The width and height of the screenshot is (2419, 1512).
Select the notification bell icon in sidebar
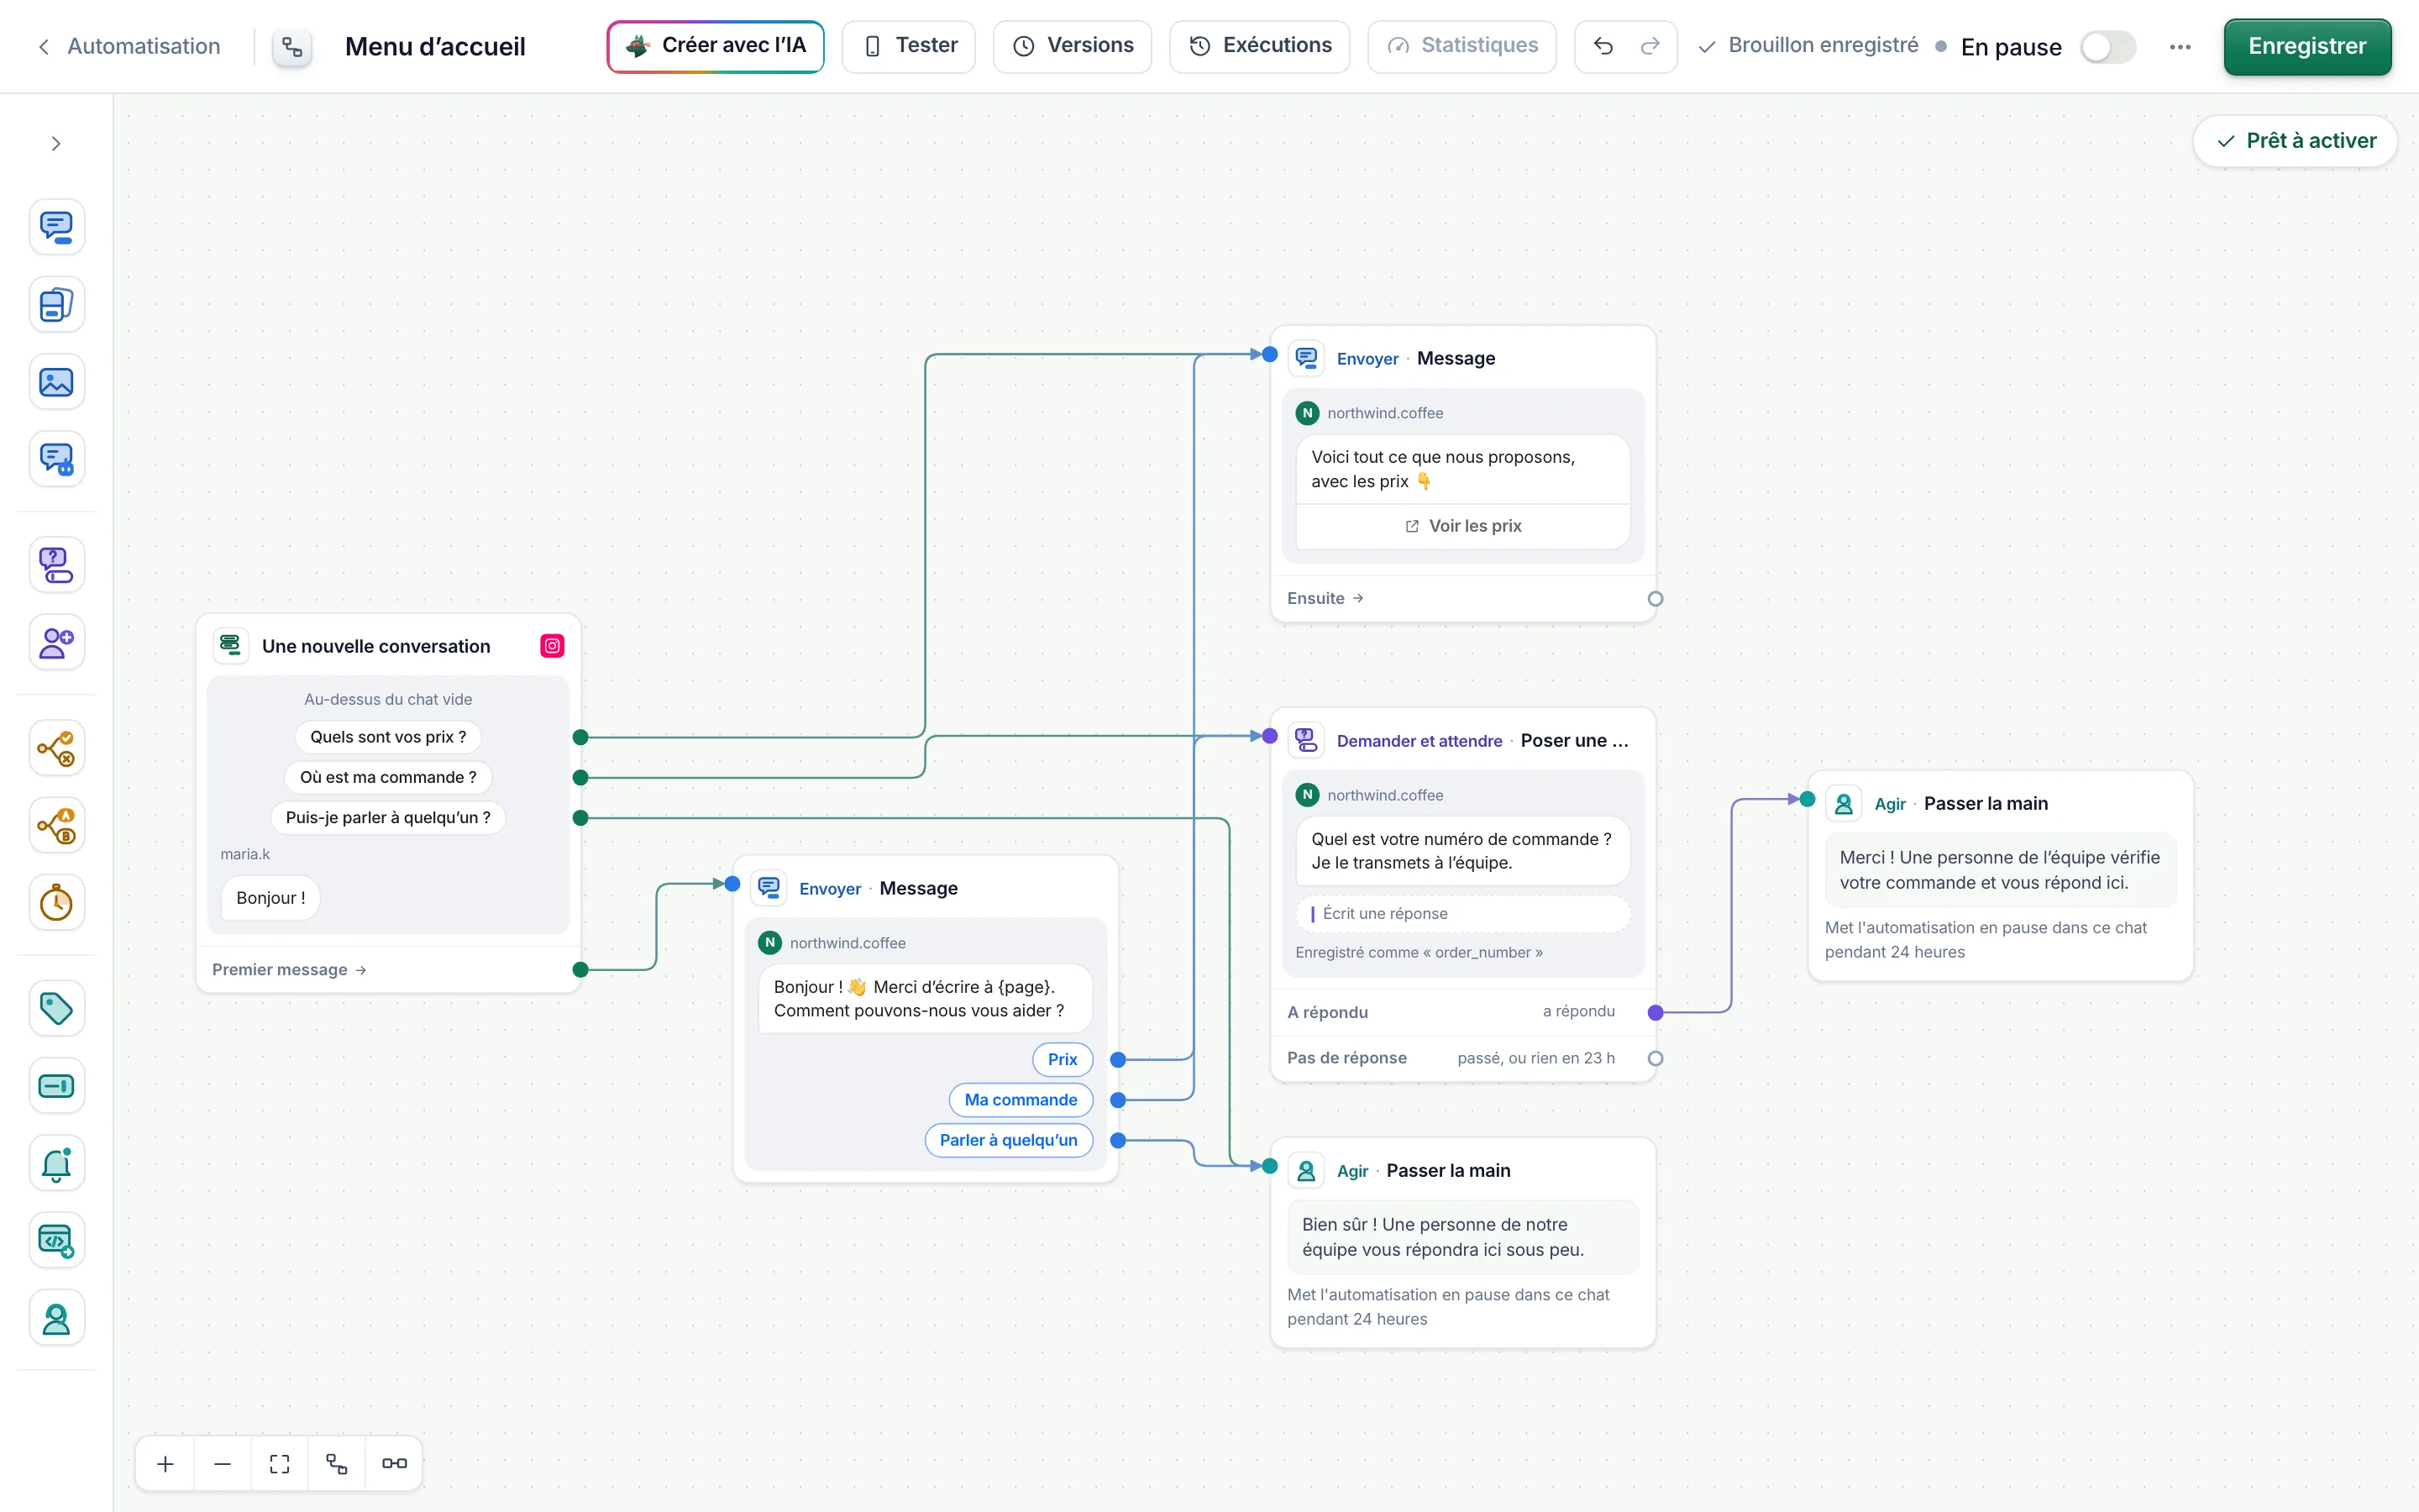pos(56,1163)
